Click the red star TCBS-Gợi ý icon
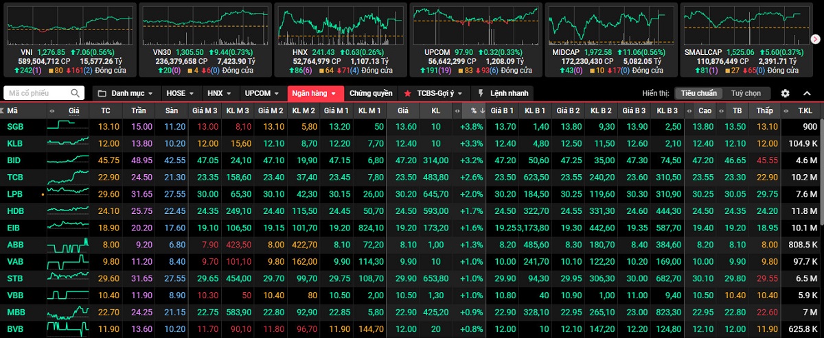 click(408, 93)
